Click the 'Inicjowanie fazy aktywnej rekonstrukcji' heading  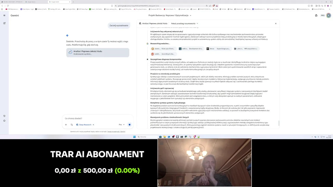point(166,32)
